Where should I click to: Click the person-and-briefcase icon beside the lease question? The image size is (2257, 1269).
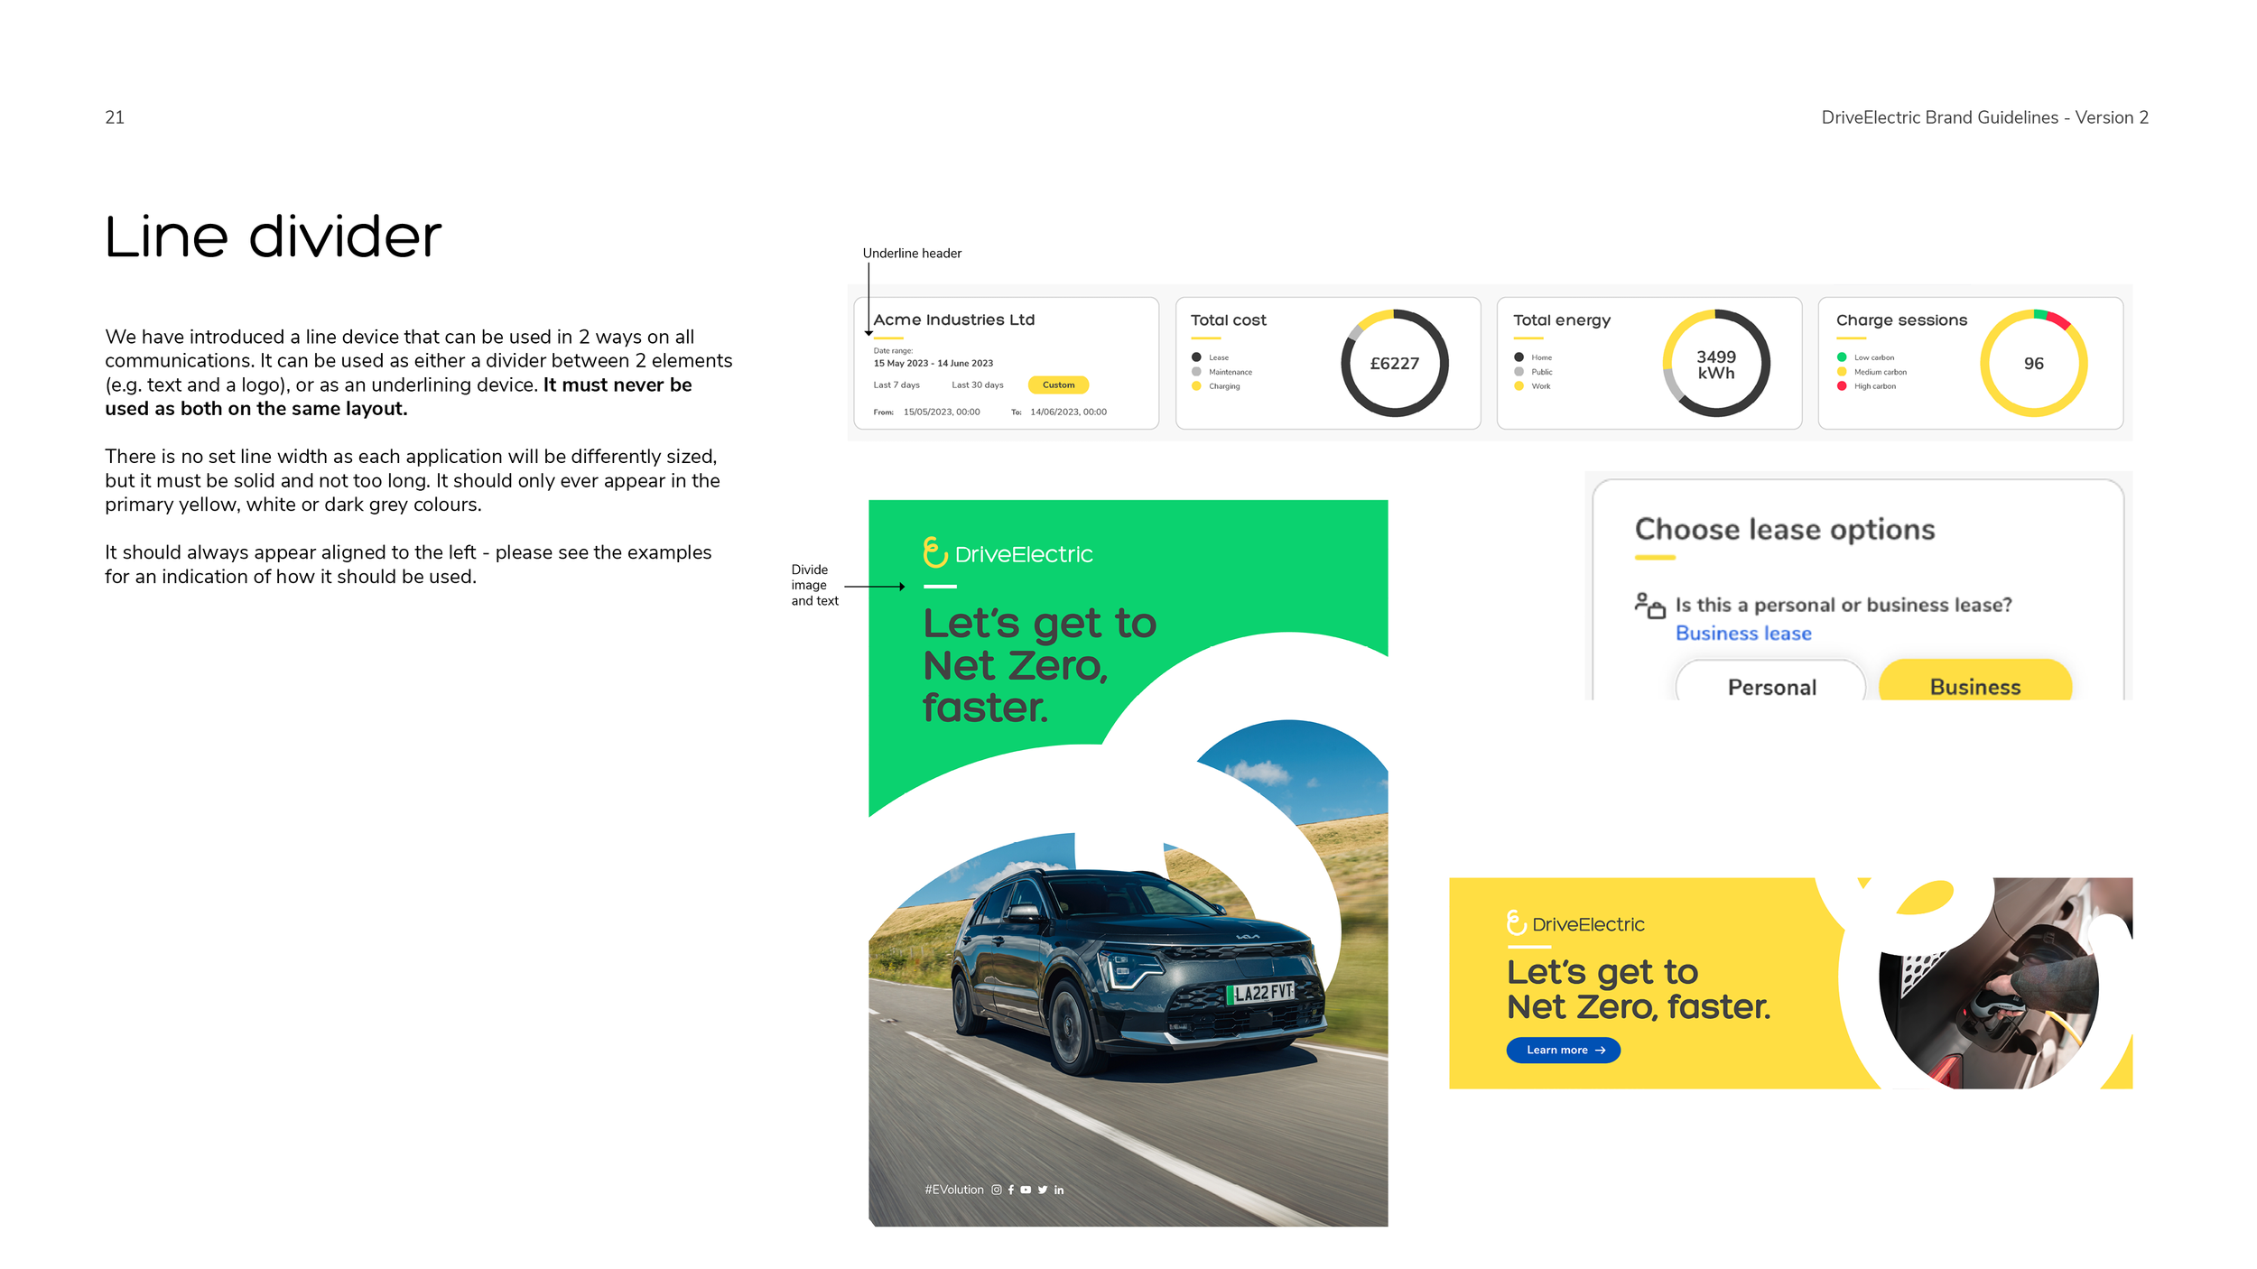click(x=1649, y=605)
